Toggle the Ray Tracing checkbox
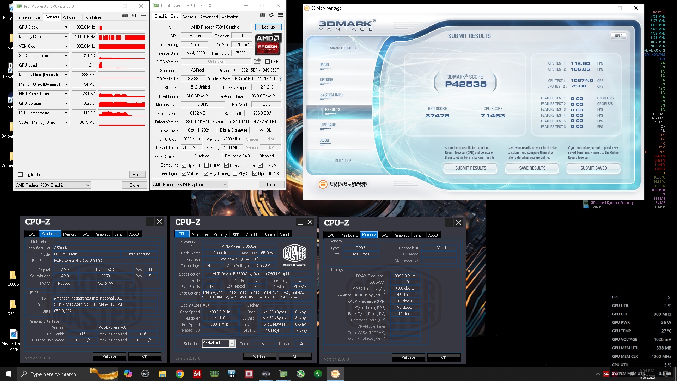 point(206,174)
